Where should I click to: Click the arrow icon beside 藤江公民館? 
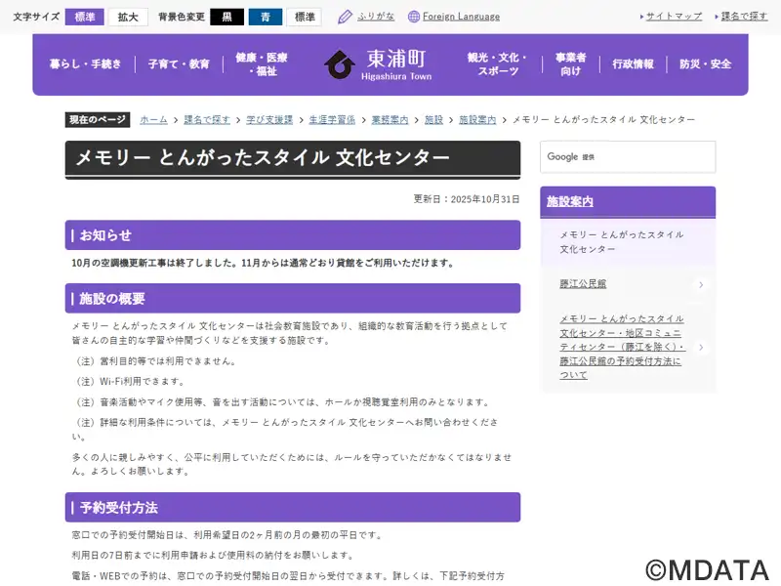click(x=701, y=285)
